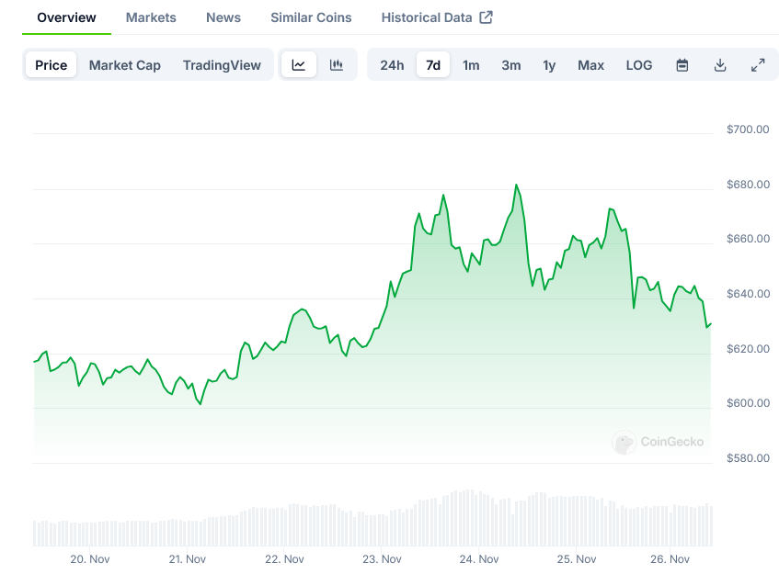Select the Price chart mode
779x574 pixels.
click(x=52, y=65)
